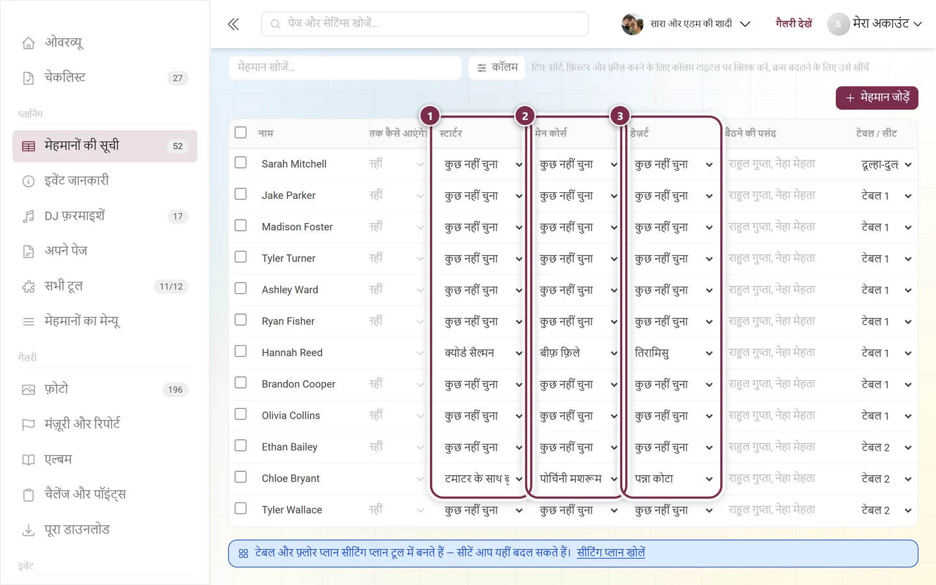Image resolution: width=936 pixels, height=585 pixels.
Task: Check the Tyler Wallace row checkbox
Action: point(240,508)
